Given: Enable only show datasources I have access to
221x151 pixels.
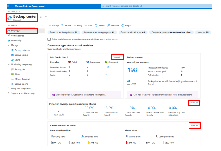Looking at the screenshot, I should coord(49,39).
